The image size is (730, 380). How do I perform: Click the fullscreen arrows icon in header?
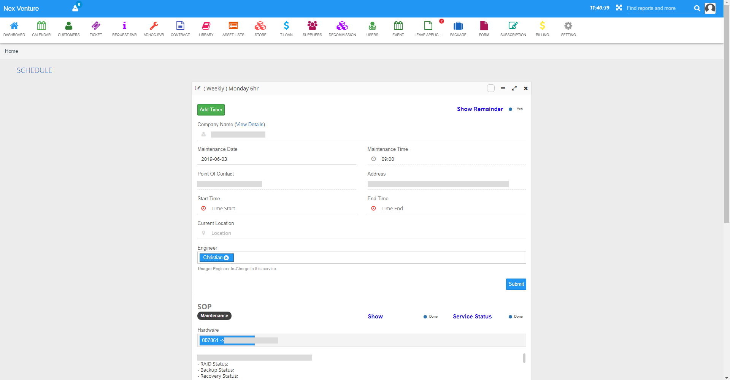(x=619, y=8)
